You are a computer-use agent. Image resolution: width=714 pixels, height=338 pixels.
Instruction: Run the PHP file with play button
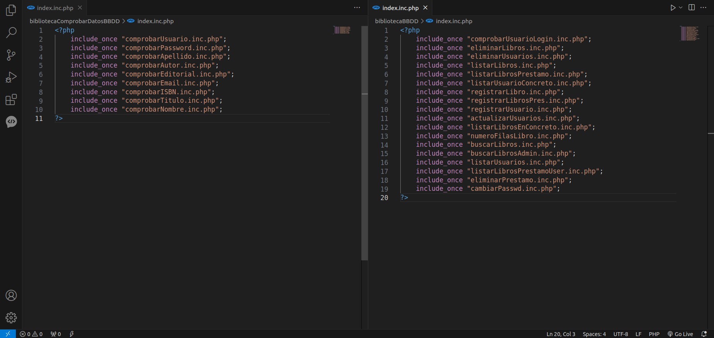673,8
